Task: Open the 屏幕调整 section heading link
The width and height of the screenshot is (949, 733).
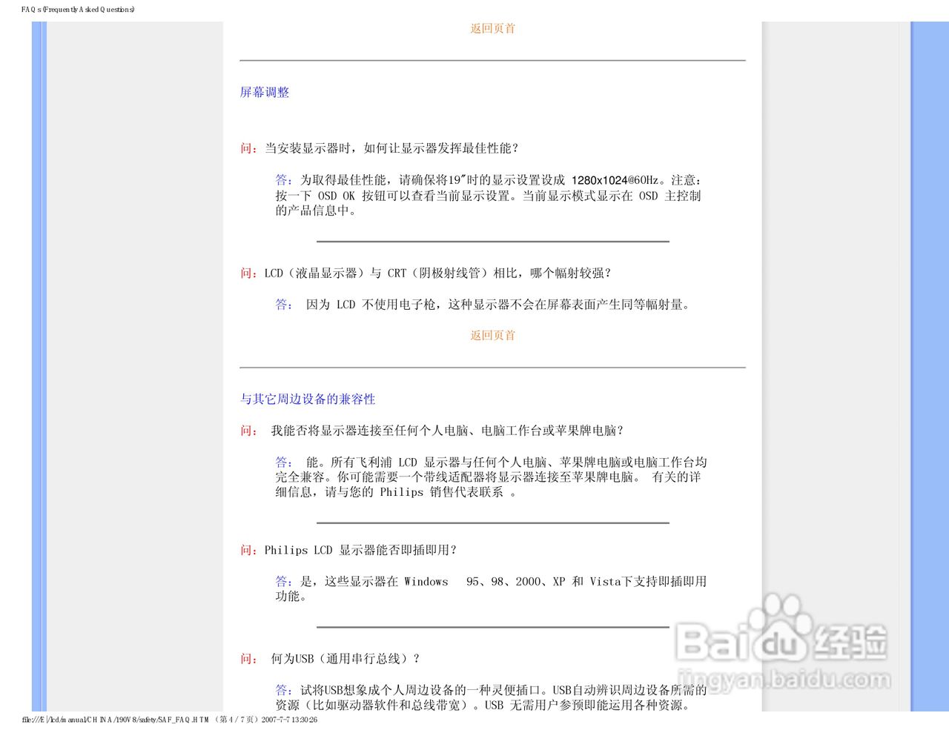Action: pos(265,92)
